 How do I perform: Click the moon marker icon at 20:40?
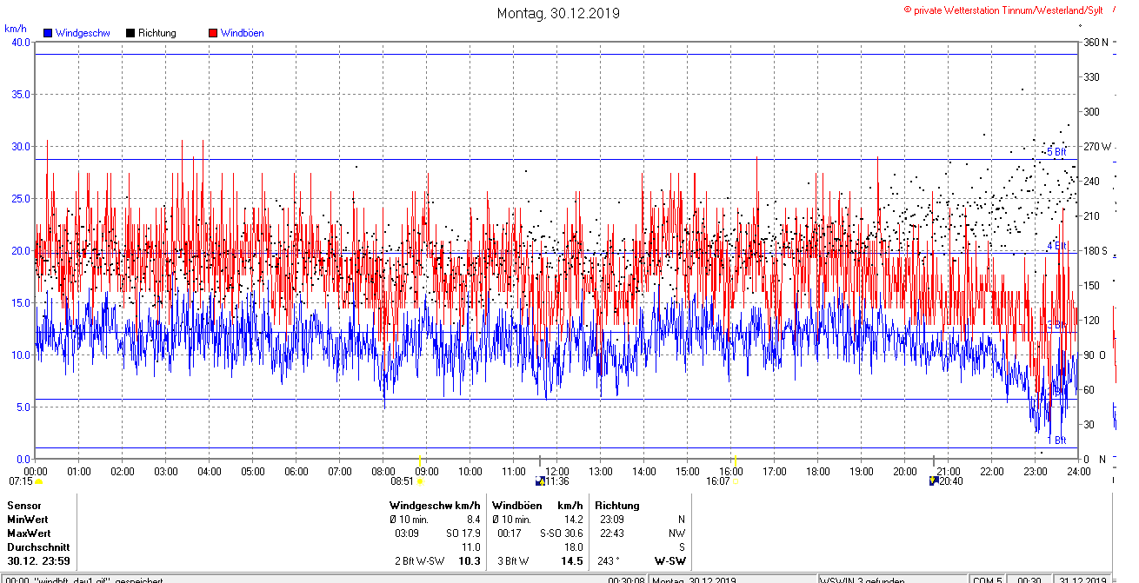[934, 480]
